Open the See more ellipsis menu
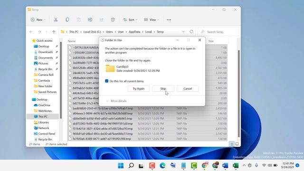This screenshot has width=304, height=171. pos(169,20)
